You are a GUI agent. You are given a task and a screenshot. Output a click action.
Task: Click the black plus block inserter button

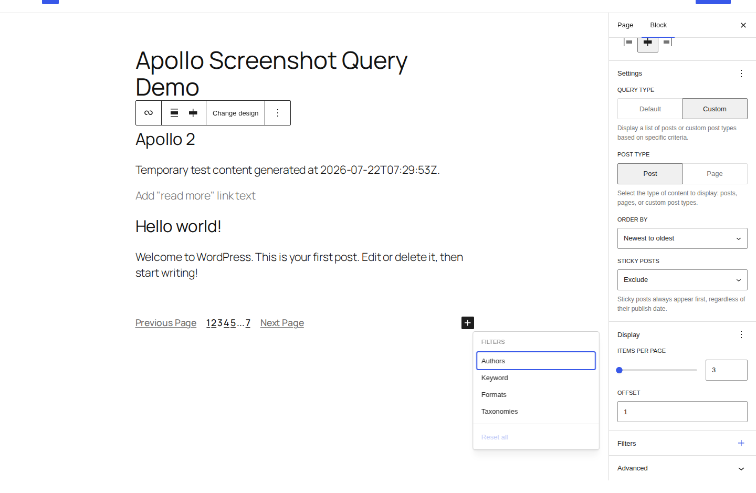(x=468, y=323)
